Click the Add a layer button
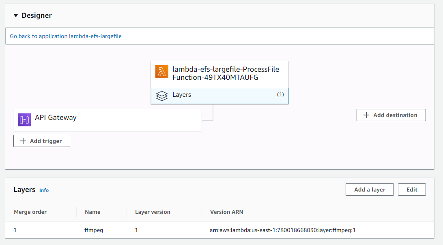 [x=369, y=189]
